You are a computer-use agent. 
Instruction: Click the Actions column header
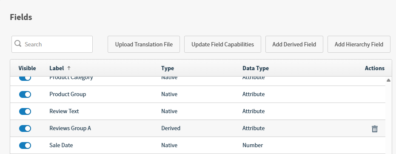[x=375, y=68]
